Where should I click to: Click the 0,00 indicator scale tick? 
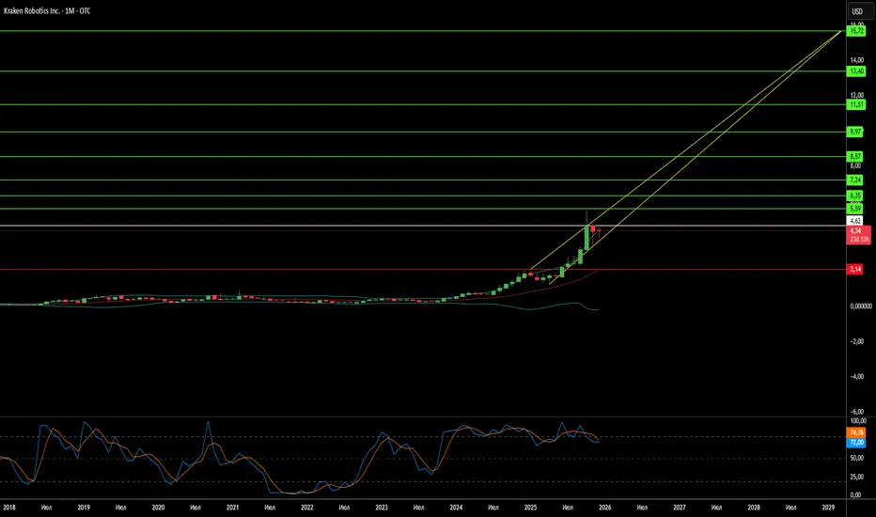pos(855,495)
